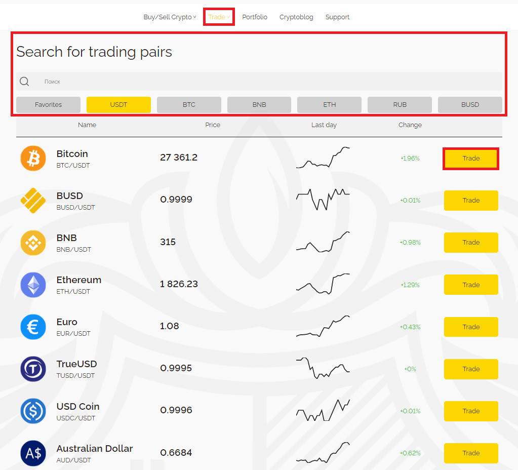
Task: Click Trade button for BNB/USDT
Action: [x=471, y=243]
